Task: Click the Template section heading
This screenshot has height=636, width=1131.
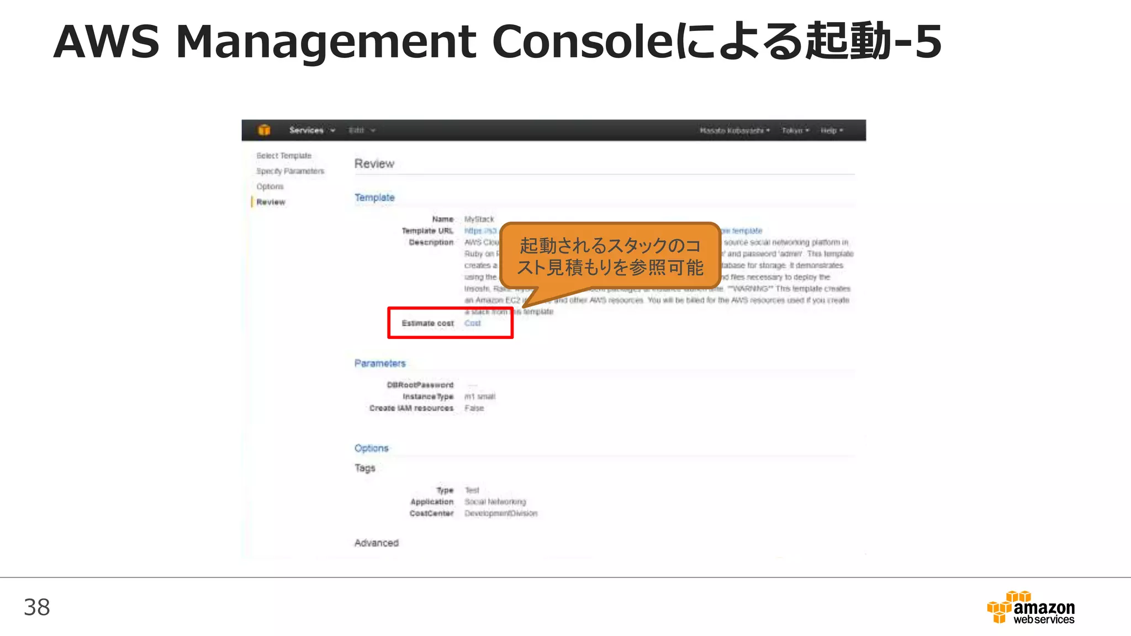Action: [x=374, y=197]
